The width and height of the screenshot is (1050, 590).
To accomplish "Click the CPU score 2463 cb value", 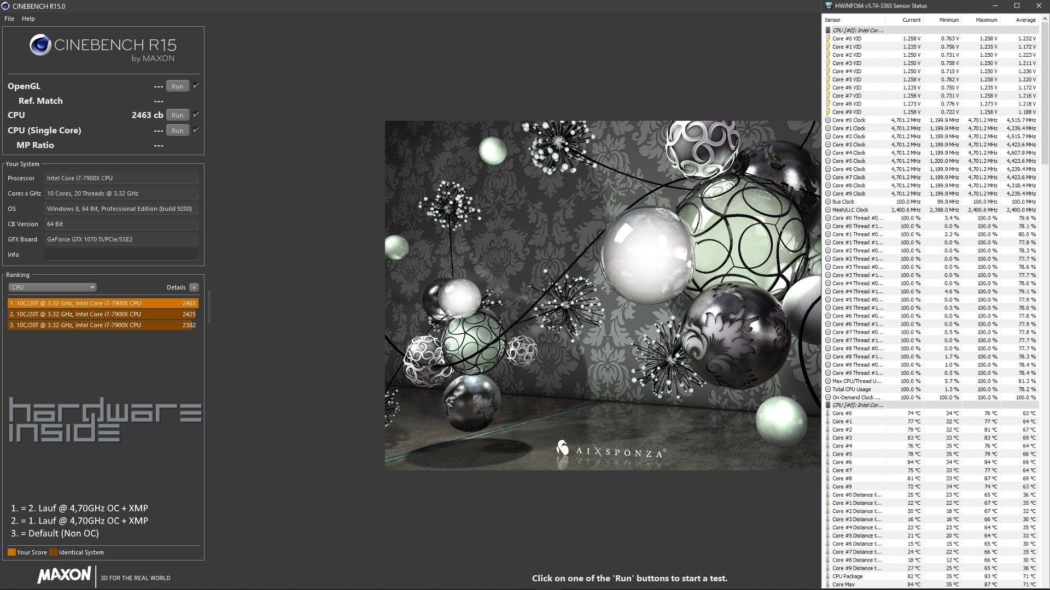I will 147,115.
